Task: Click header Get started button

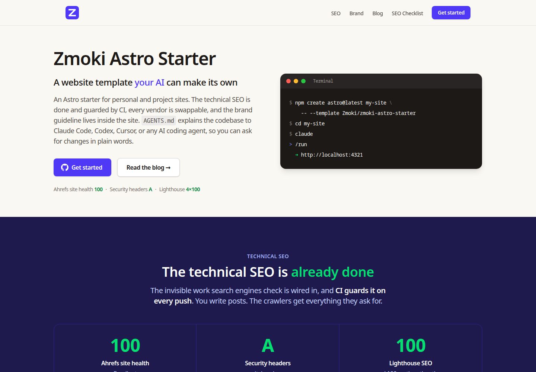Action: click(x=451, y=13)
